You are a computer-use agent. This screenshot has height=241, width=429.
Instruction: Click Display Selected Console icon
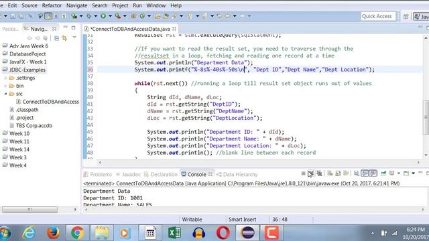[x=391, y=173]
